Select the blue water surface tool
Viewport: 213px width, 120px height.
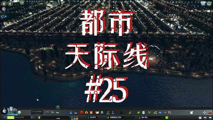[x=160, y=113]
